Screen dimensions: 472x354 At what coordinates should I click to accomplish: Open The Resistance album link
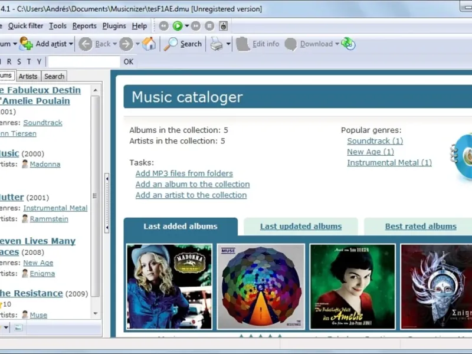[x=31, y=293]
